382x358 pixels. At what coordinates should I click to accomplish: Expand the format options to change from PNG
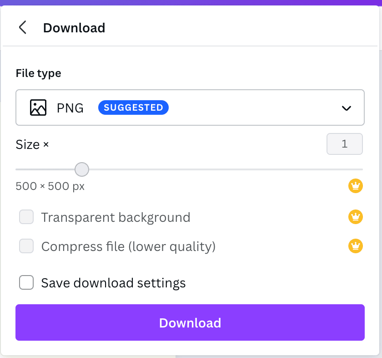[347, 108]
